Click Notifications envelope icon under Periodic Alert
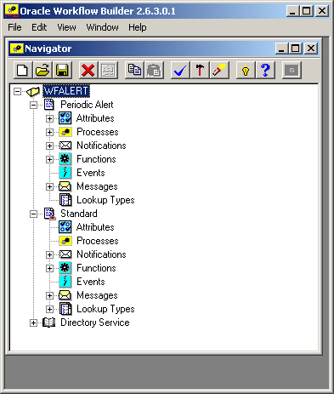 [x=65, y=146]
